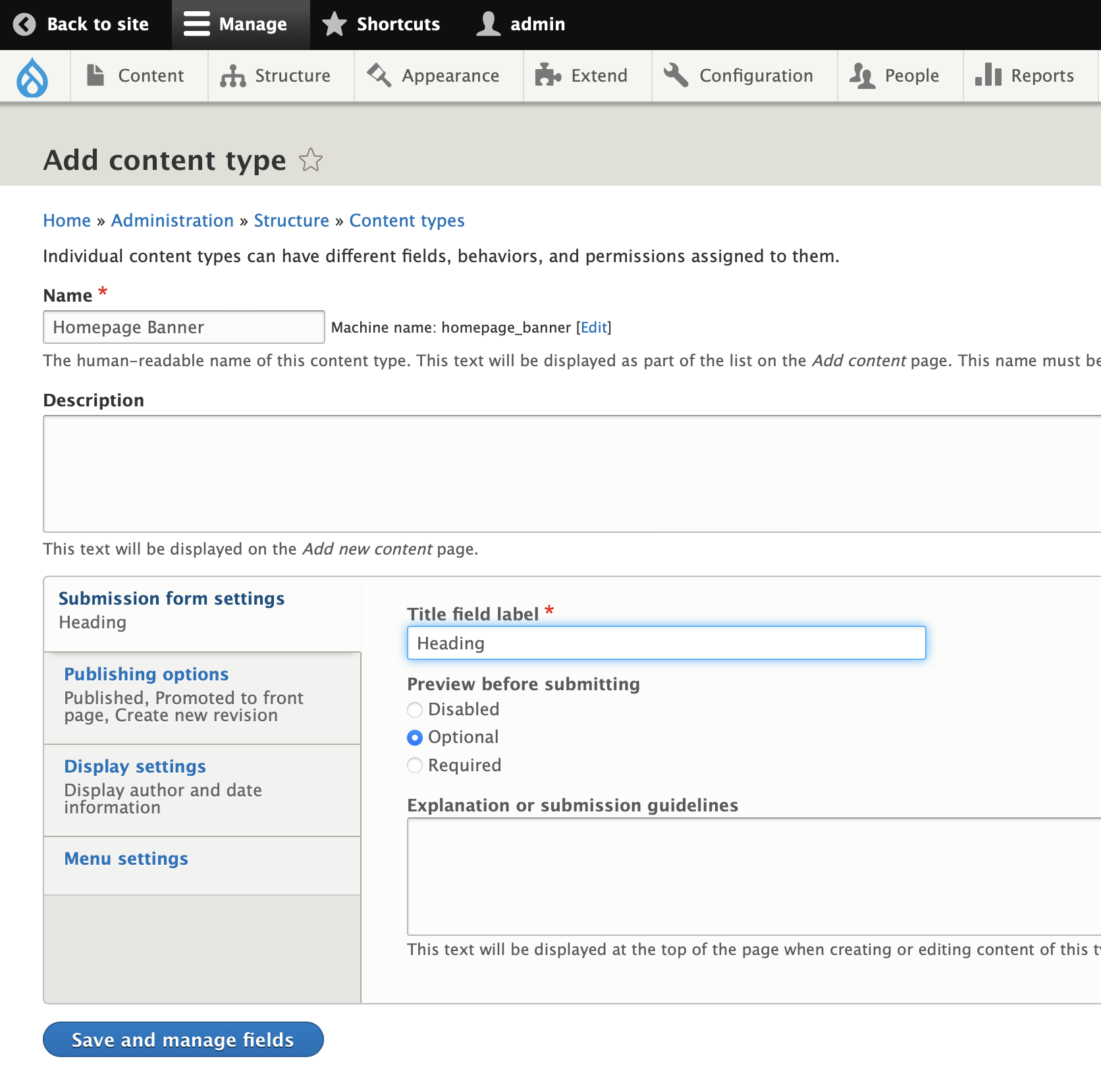The width and height of the screenshot is (1101, 1092).
Task: Click Save and manage fields button
Action: pyautogui.click(x=183, y=1039)
